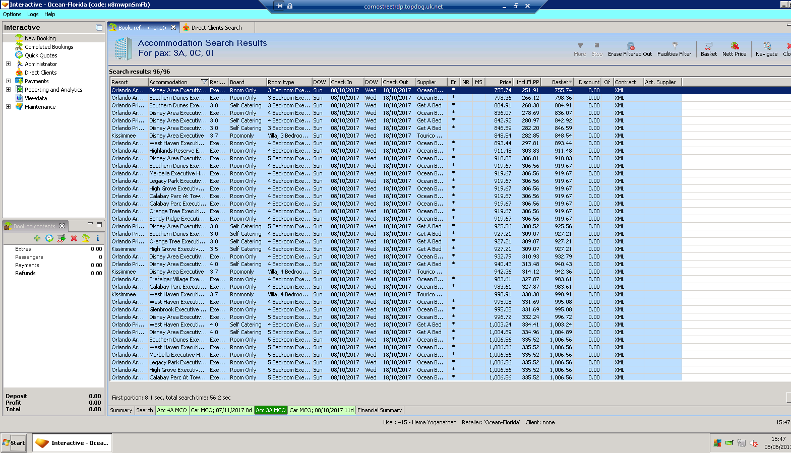Open the Financial Summary tab
Screen dimensions: 791x453
coord(380,410)
